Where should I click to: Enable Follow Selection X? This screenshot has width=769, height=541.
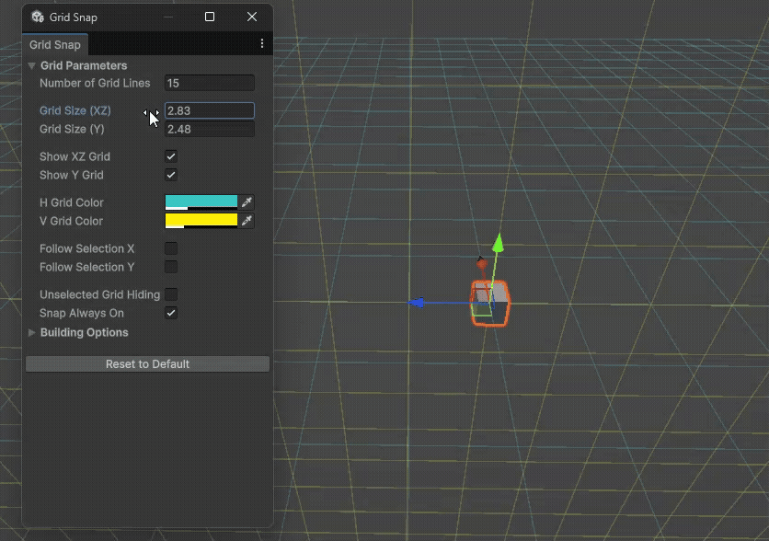pyautogui.click(x=171, y=248)
